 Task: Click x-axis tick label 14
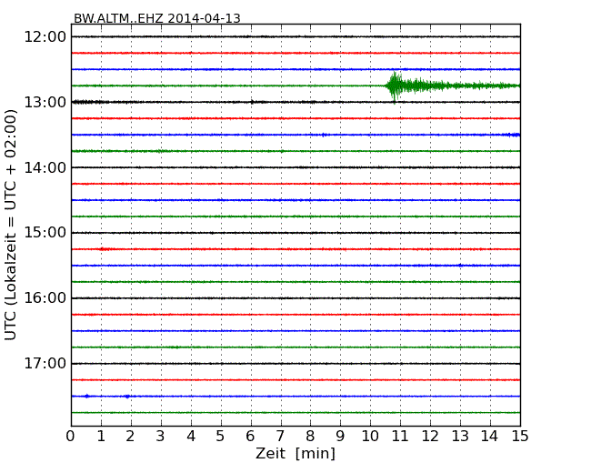tap(490, 436)
